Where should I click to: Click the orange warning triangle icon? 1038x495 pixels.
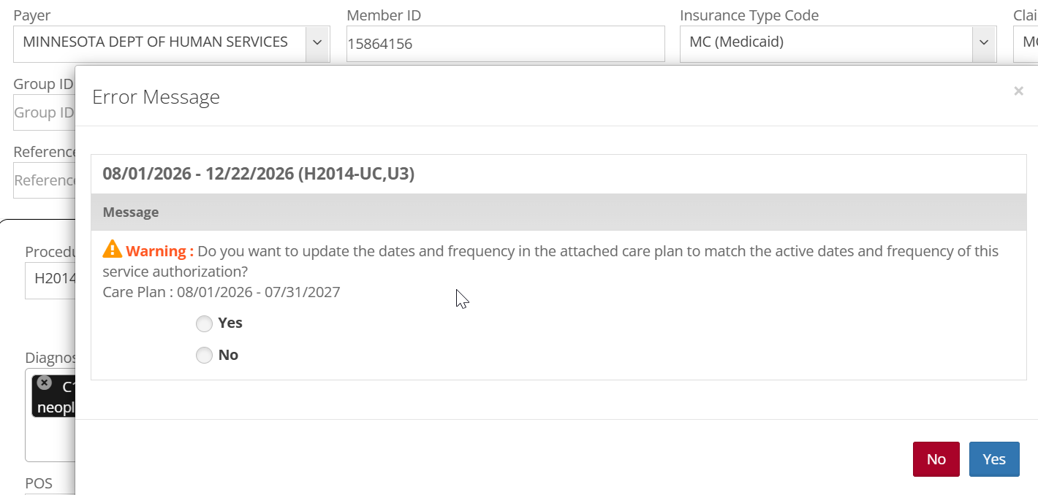tap(112, 250)
